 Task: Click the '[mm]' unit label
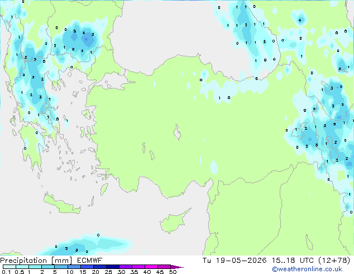[61, 261]
